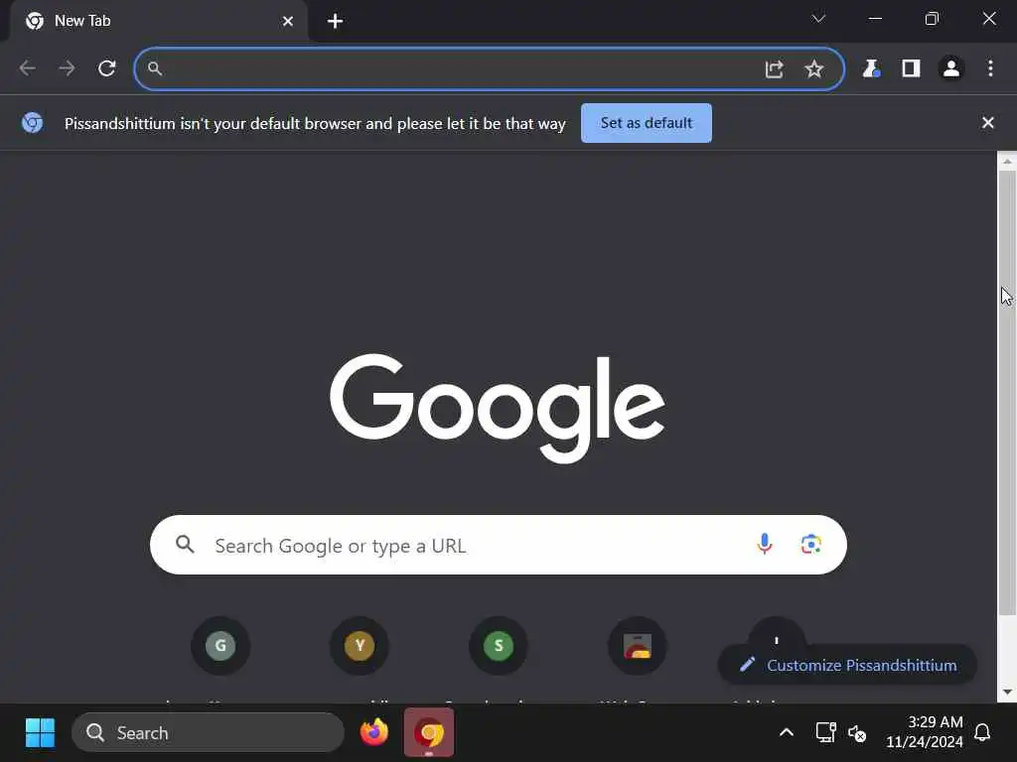
Task: Select the New Tab tab
Action: (x=159, y=22)
